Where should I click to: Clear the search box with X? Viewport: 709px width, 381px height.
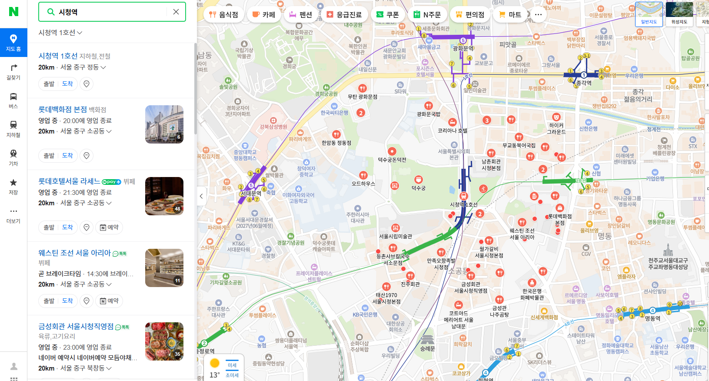pyautogui.click(x=176, y=12)
